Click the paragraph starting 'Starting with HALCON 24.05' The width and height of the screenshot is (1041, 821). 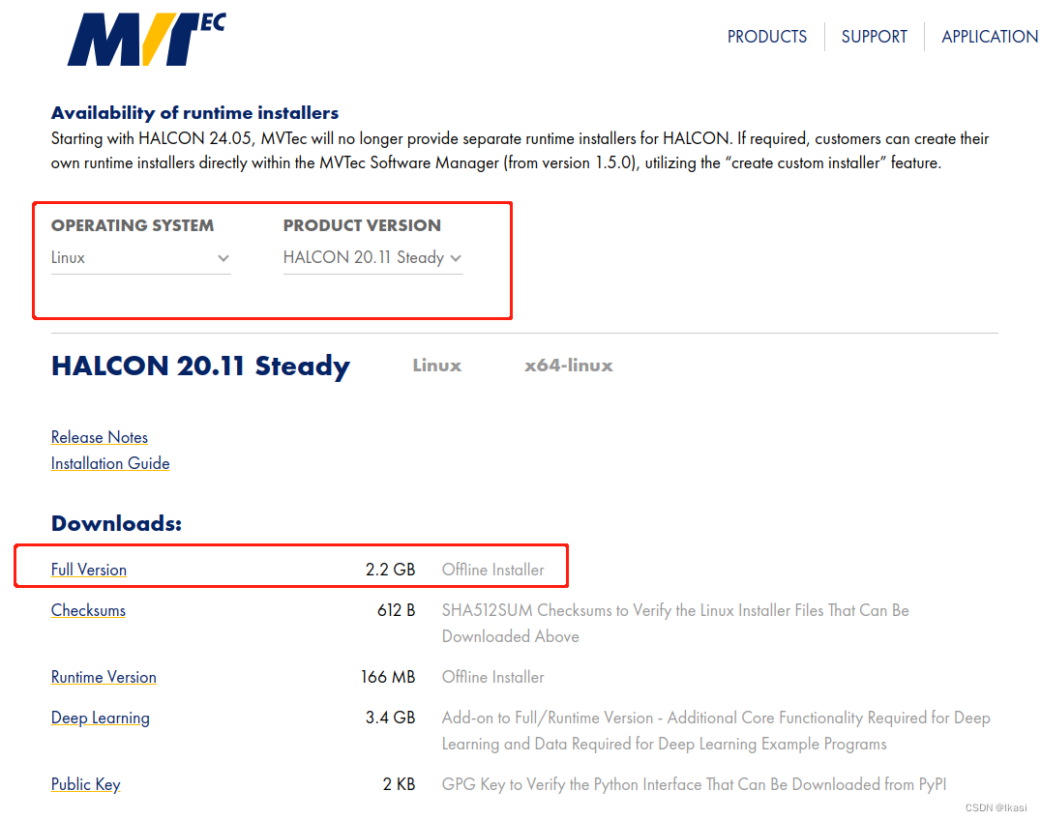(x=520, y=151)
